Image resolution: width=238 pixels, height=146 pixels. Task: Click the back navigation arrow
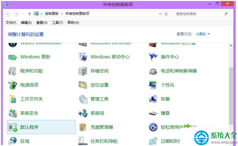point(8,14)
